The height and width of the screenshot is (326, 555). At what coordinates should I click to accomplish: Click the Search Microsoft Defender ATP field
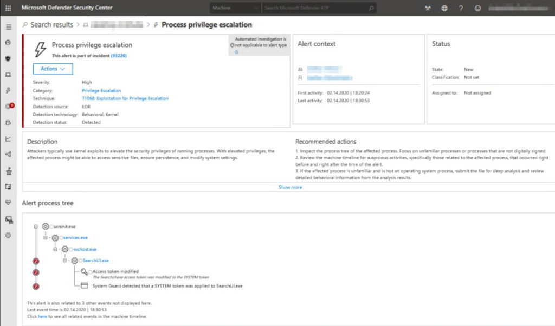tap(309, 8)
